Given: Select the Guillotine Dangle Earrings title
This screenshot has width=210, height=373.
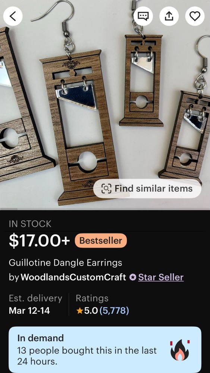Looking at the screenshot, I should 65,263.
